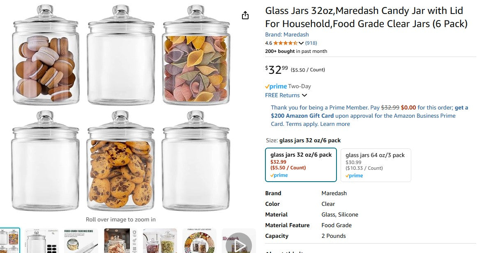Expand the star rating breakdown chevron
Viewport: 477px width, 253px height.
click(301, 43)
